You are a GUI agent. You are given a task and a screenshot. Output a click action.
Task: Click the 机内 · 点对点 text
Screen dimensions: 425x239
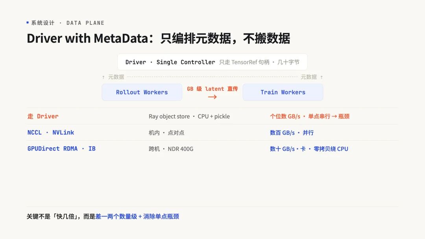(166, 132)
